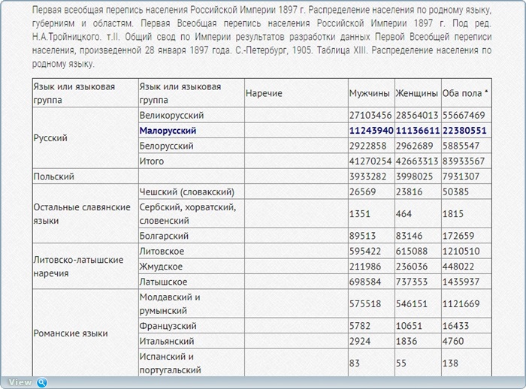
Task: Click the source citation paragraph
Action: tap(261, 37)
